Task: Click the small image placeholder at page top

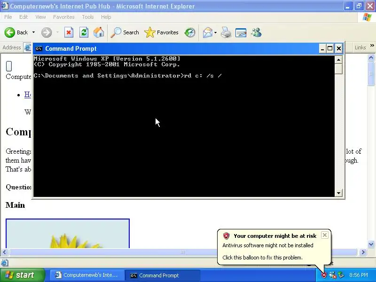Action: 9,66
